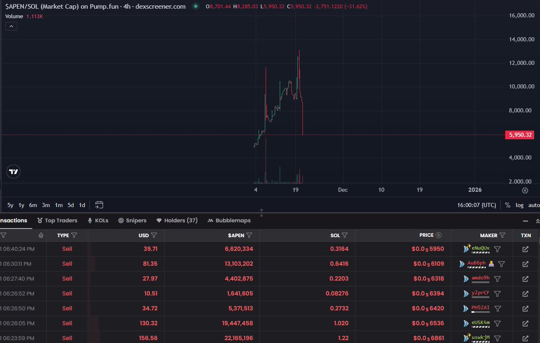Open maker y2prCF wallet link
This screenshot has width=540, height=343.
point(480,293)
